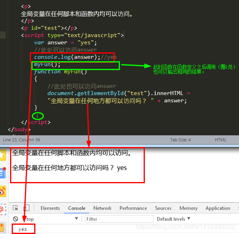Open the Elements tab

point(50,208)
